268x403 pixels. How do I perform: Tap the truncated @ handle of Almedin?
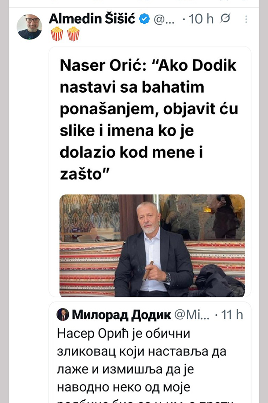165,19
